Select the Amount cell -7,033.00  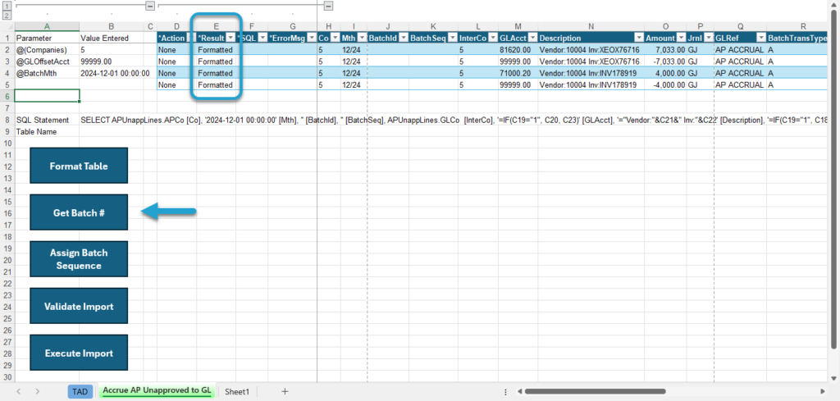pos(664,62)
